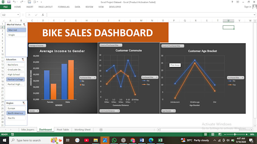Open Microsoft Edge from the taskbar
Image resolution: width=257 pixels, height=144 pixels.
(151, 140)
